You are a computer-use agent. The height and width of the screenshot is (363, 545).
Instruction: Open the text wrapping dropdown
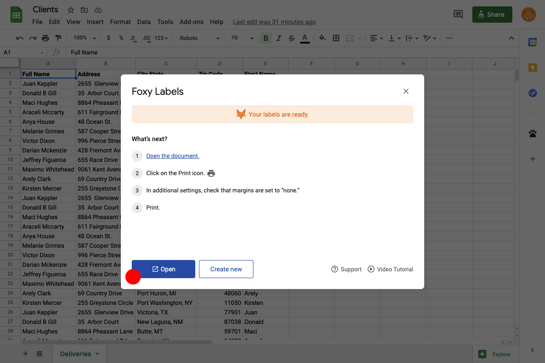(x=412, y=38)
